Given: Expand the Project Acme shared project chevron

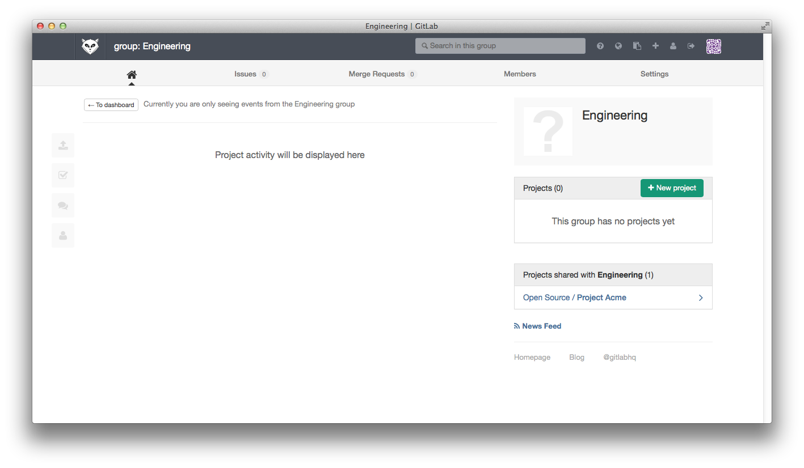Looking at the screenshot, I should tap(700, 297).
